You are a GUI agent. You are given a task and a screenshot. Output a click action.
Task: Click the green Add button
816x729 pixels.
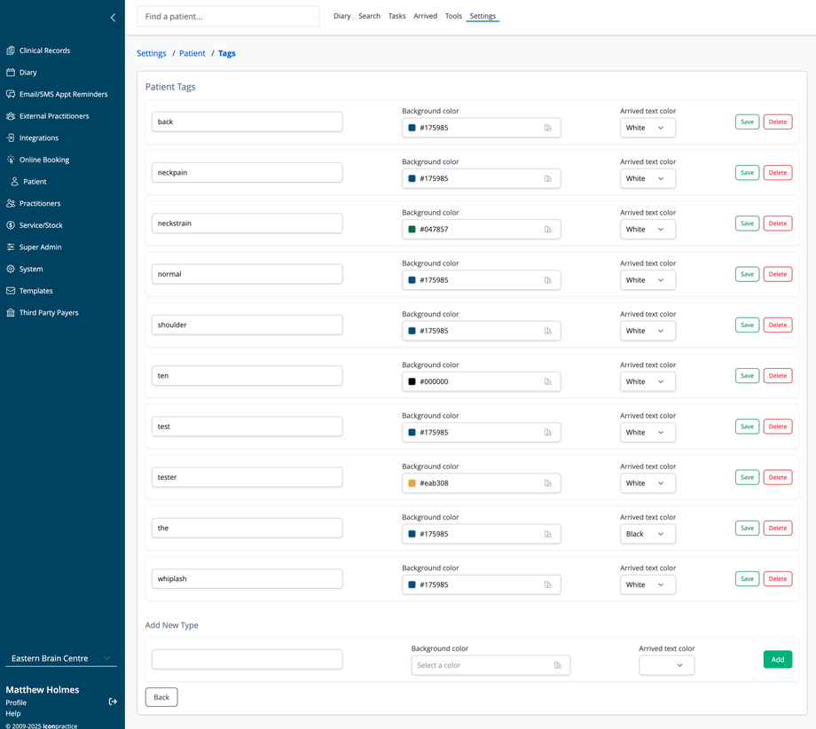click(777, 660)
